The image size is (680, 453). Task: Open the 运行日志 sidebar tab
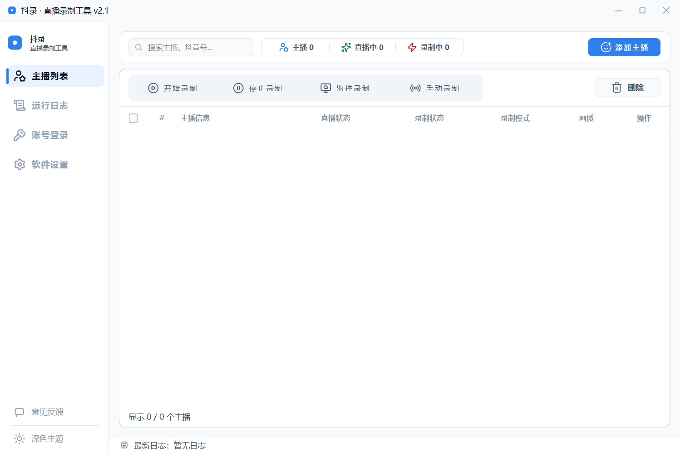click(x=55, y=106)
